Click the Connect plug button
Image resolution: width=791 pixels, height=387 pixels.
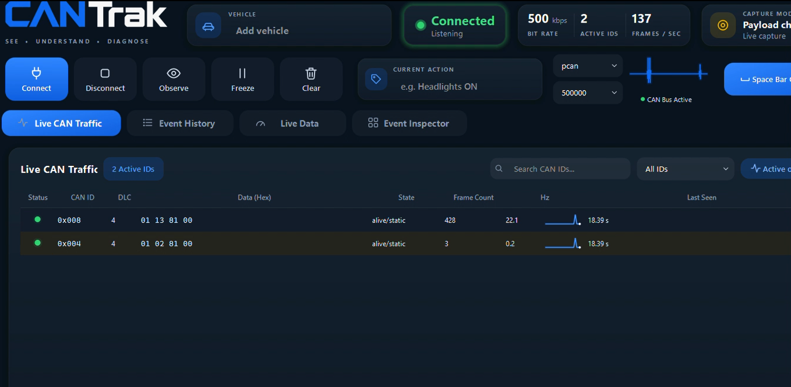point(37,79)
